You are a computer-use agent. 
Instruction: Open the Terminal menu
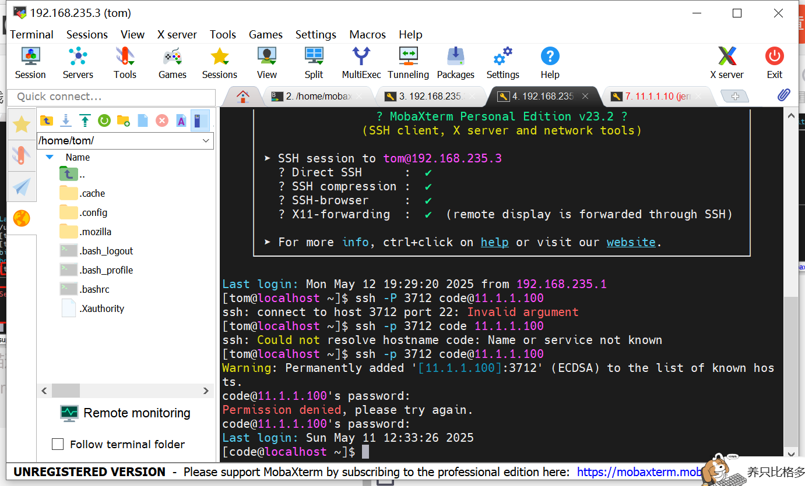coord(31,34)
